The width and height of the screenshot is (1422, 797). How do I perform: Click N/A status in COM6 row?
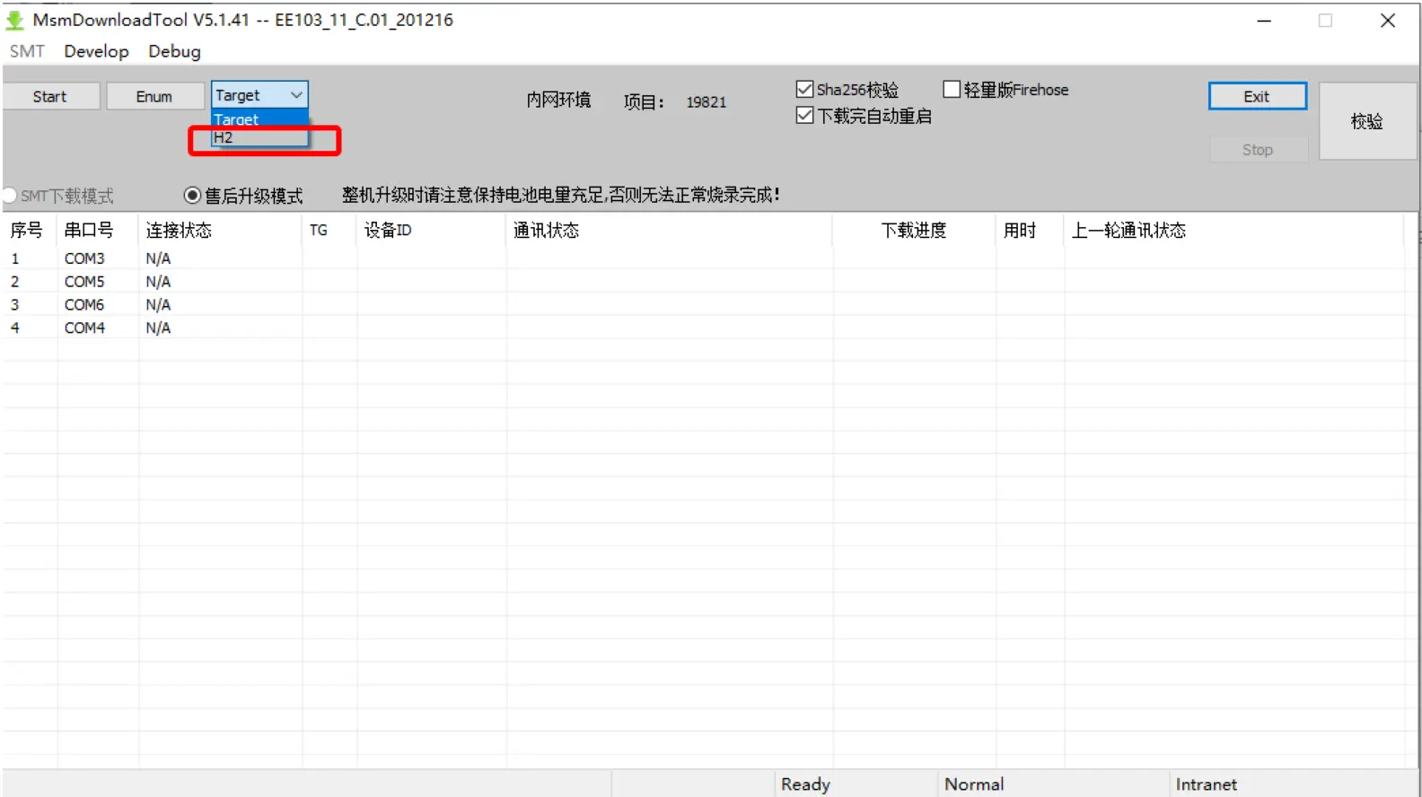click(158, 304)
